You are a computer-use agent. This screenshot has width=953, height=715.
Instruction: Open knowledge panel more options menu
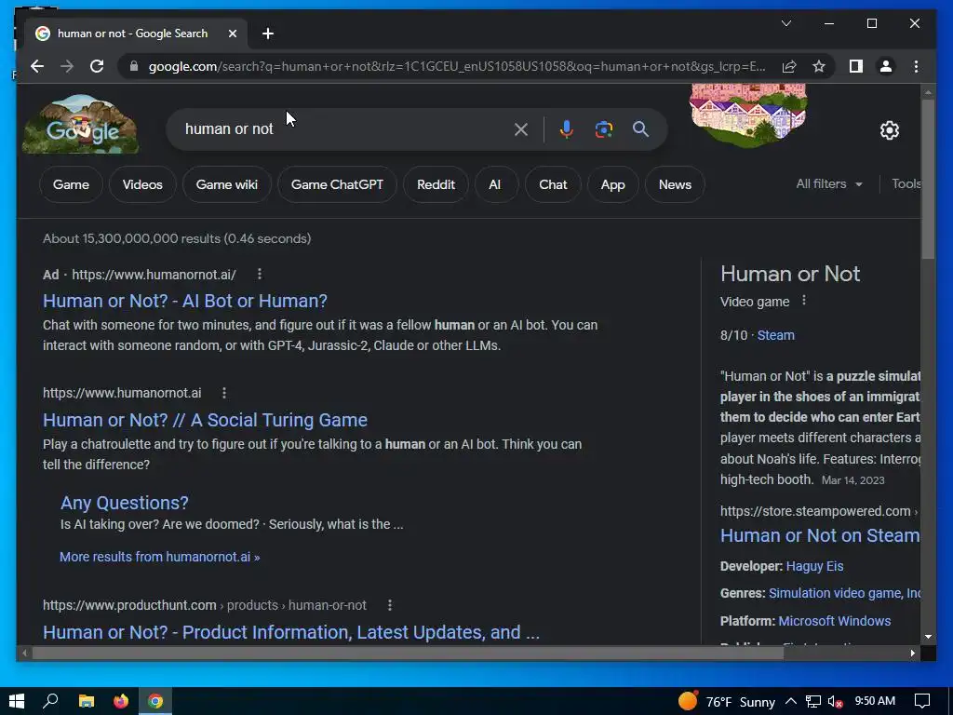tap(804, 301)
